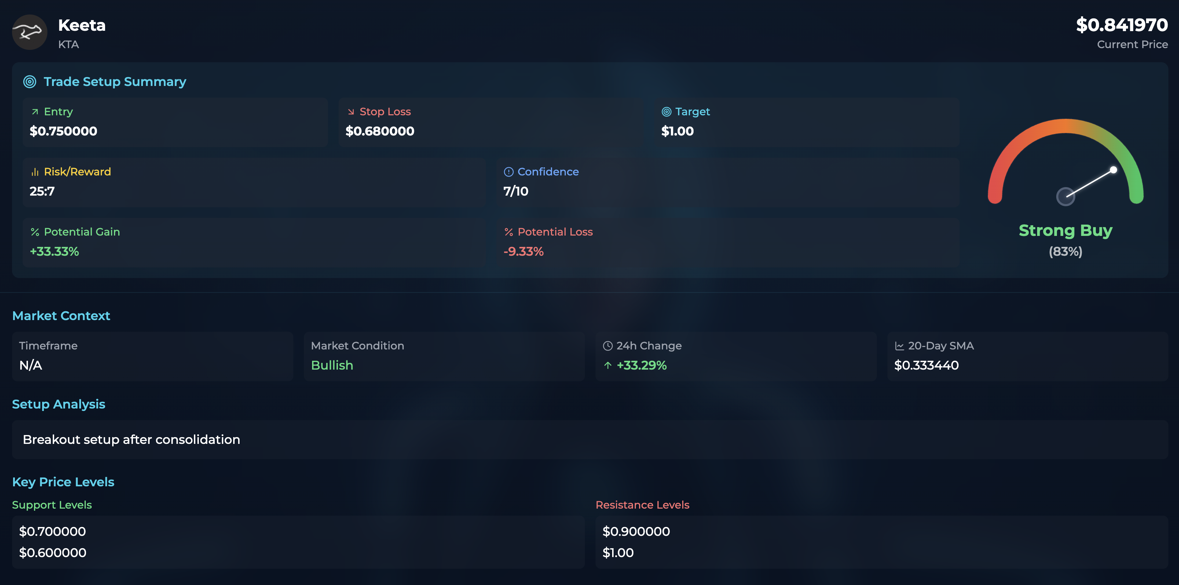Click the Bullish market condition value
The image size is (1179, 585).
coord(332,365)
